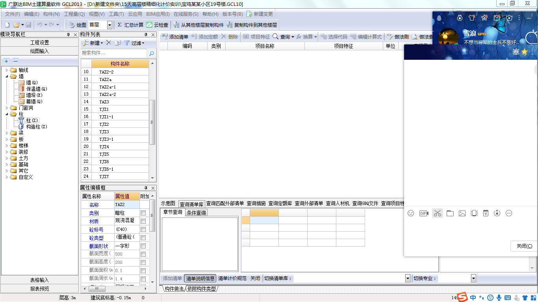This screenshot has height=302, width=538.
Task: Click the search magnifier in component list
Action: 152,53
